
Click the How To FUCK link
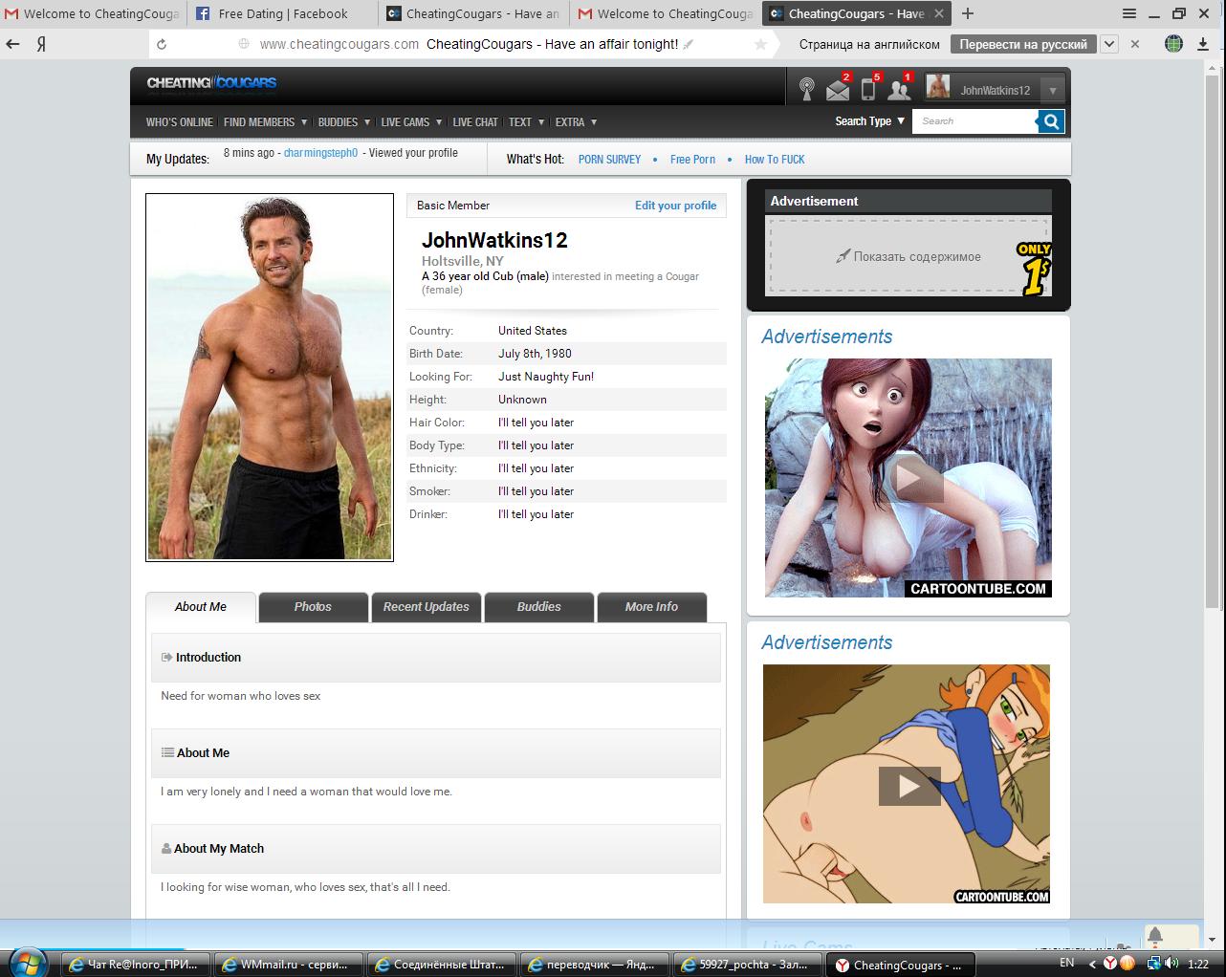(x=775, y=160)
